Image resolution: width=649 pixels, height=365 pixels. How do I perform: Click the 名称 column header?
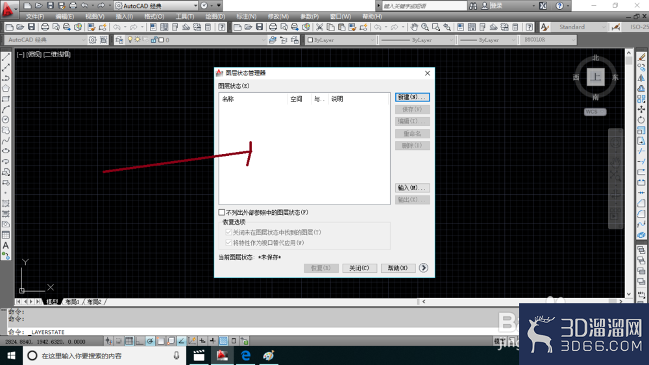253,99
